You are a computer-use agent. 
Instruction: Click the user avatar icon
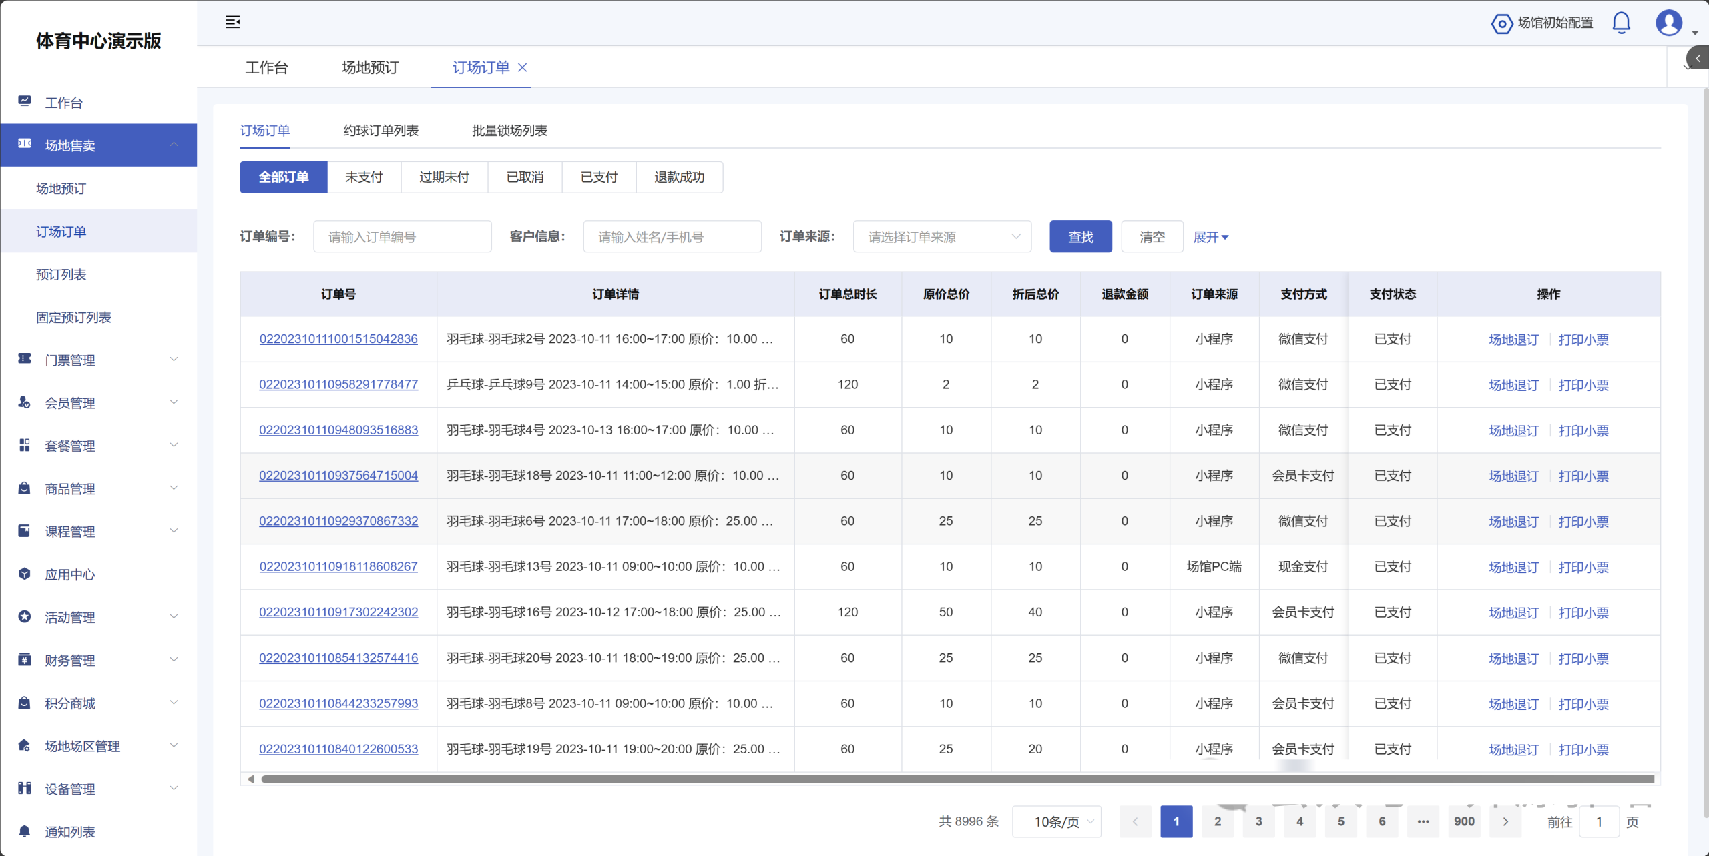tap(1668, 23)
